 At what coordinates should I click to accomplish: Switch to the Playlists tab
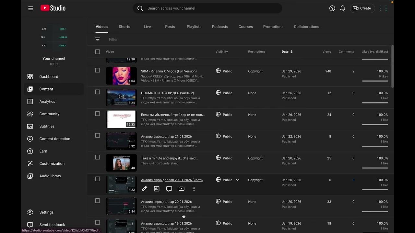[x=194, y=27]
